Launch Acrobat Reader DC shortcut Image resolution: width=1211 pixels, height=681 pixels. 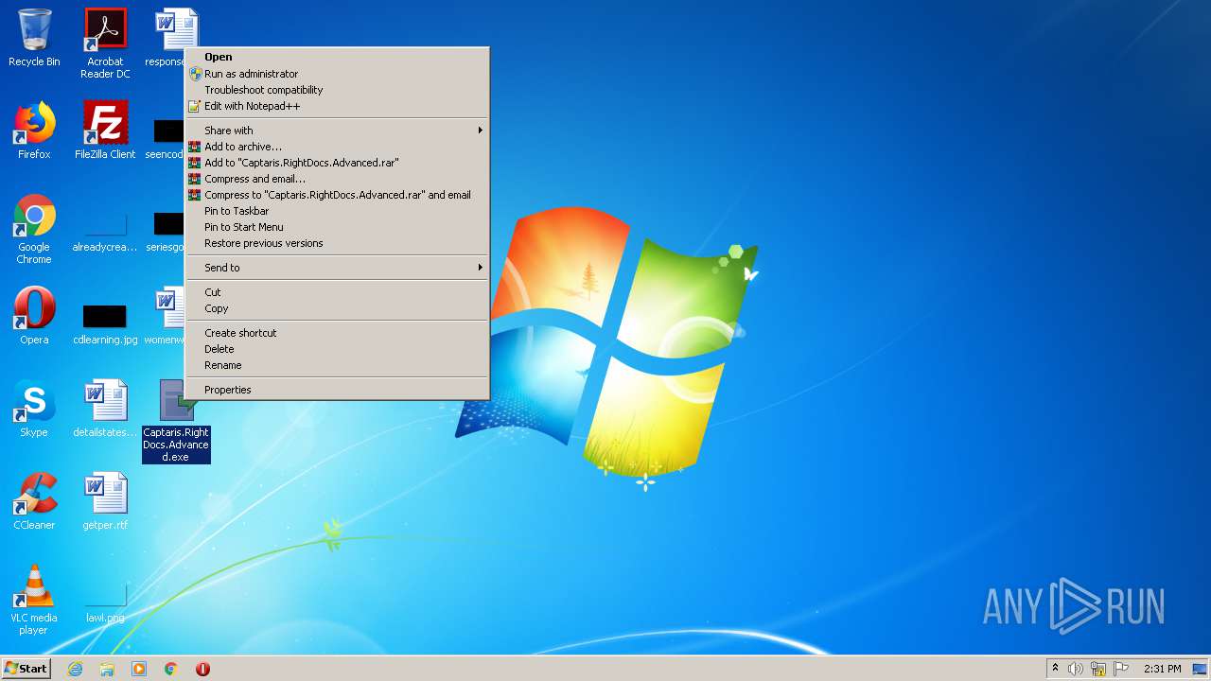click(105, 44)
